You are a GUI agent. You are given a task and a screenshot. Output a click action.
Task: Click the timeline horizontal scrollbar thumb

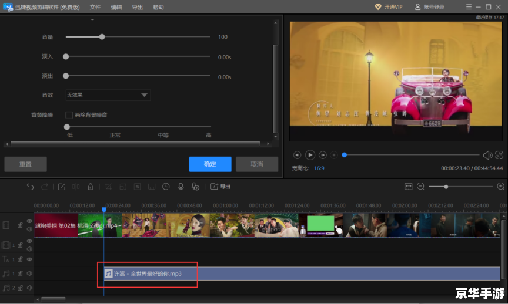coord(54,299)
